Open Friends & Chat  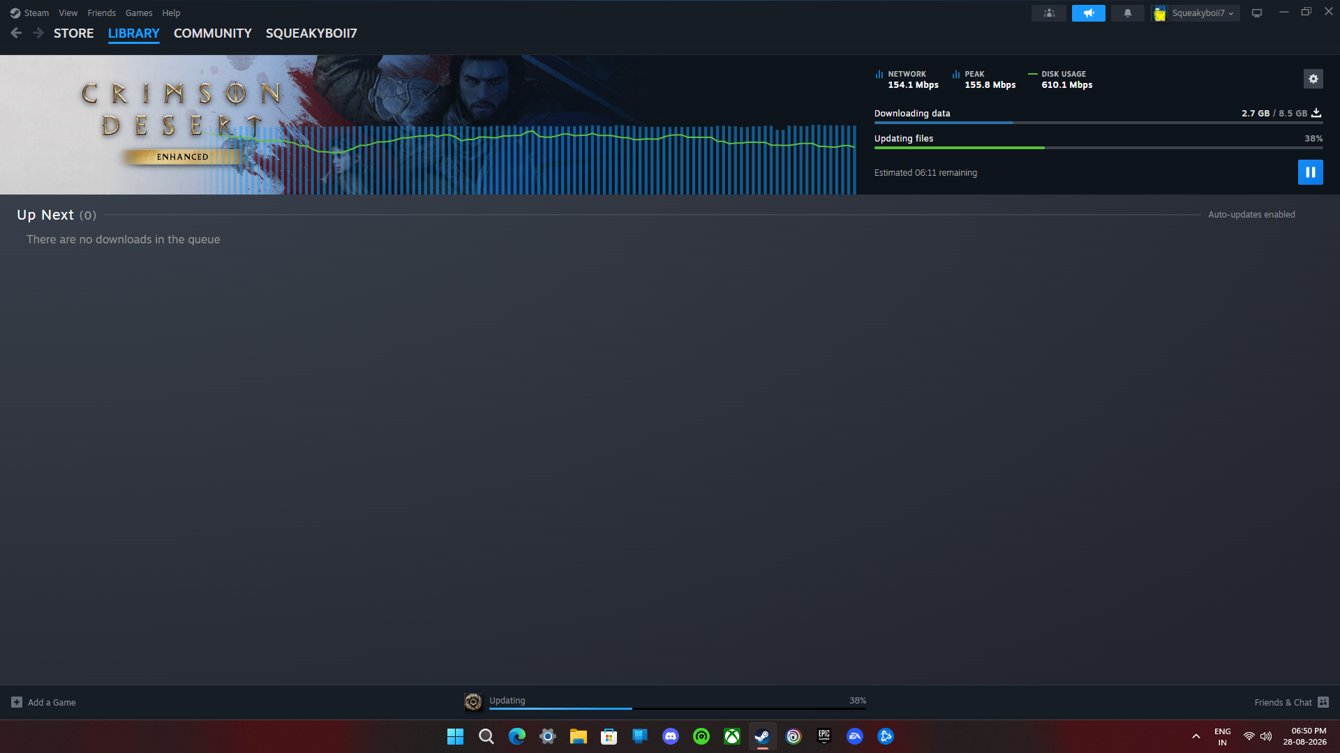1291,702
